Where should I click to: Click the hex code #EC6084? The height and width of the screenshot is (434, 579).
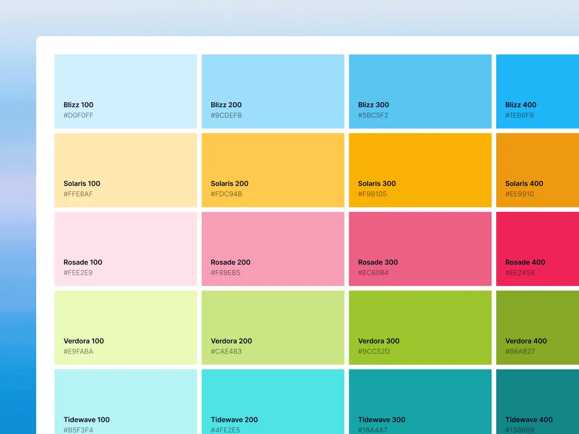click(x=373, y=273)
